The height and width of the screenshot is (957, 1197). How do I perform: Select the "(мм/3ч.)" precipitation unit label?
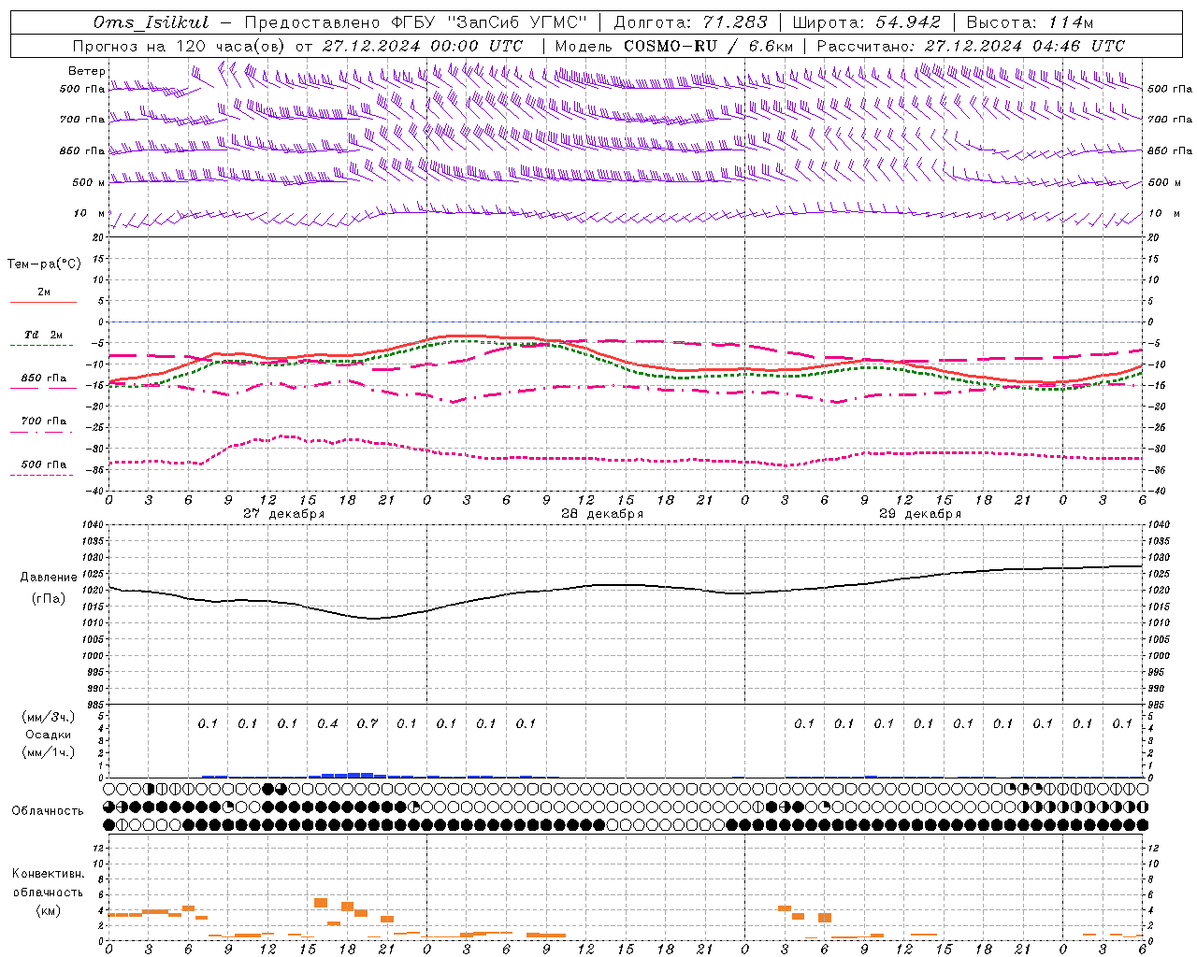[48, 717]
